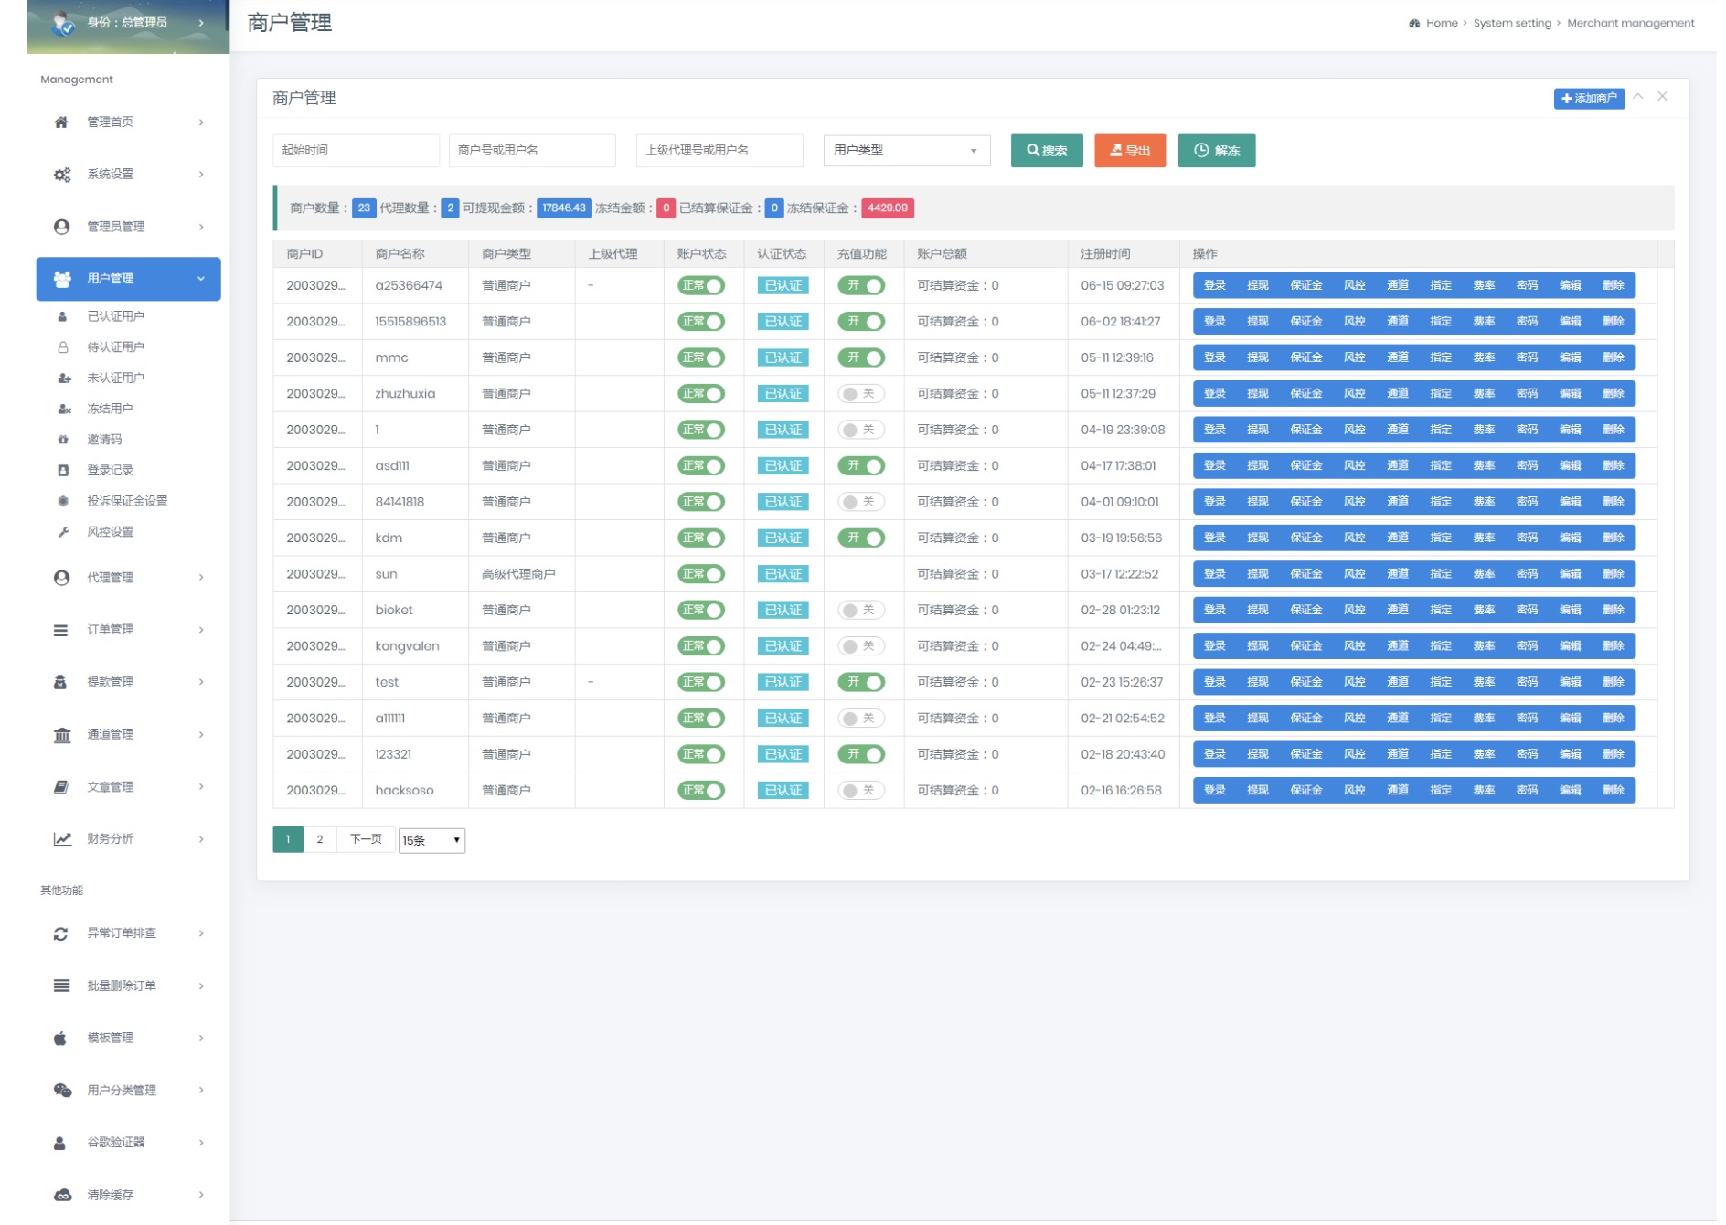The width and height of the screenshot is (1726, 1225).
Task: Click the 上级代理号或用户名 input field
Action: pos(719,151)
